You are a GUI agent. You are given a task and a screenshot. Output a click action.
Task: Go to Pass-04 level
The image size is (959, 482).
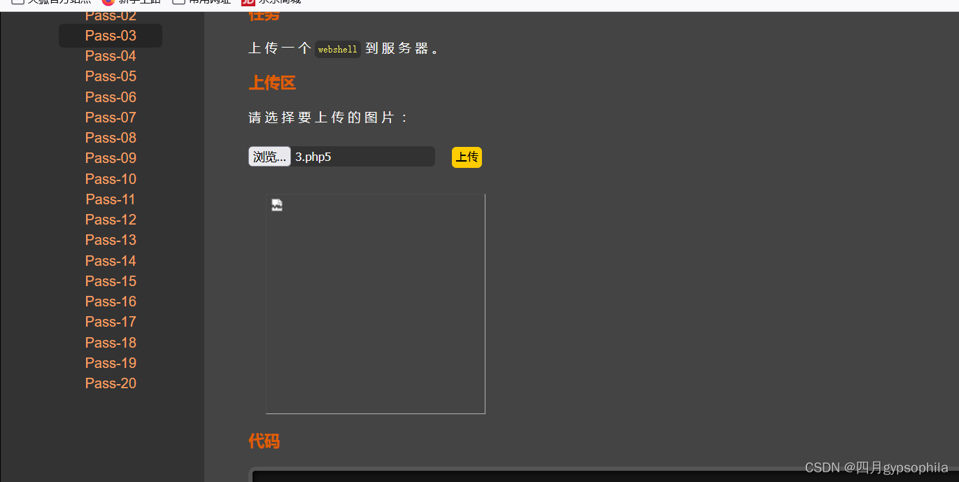point(111,56)
